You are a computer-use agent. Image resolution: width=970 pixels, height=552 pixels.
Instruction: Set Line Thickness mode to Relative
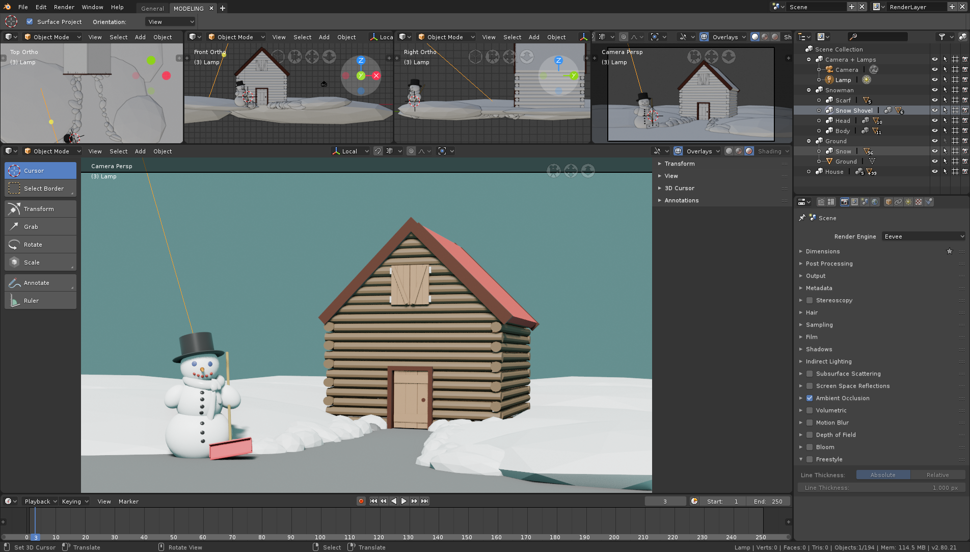(x=937, y=475)
